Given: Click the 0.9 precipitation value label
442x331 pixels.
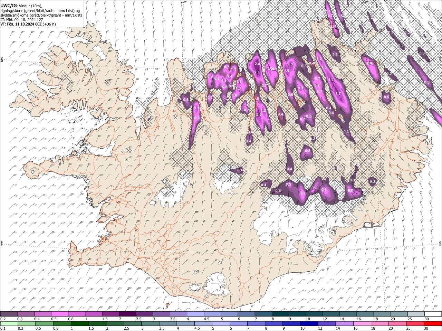Looking at the screenshot, I should pyautogui.click(x=210, y=76).
